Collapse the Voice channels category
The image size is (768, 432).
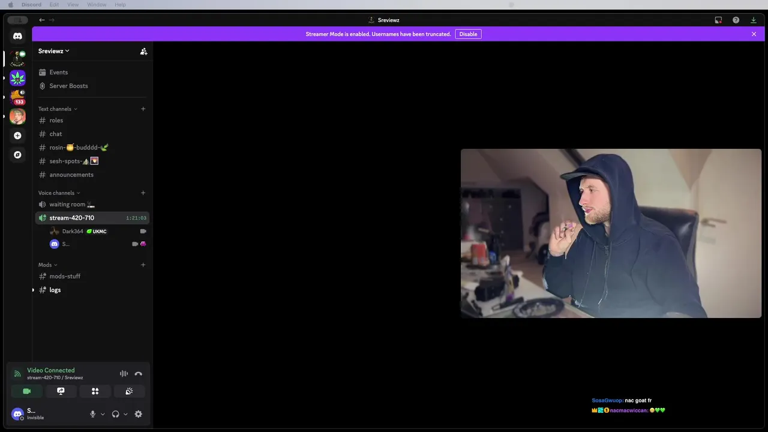pyautogui.click(x=59, y=193)
